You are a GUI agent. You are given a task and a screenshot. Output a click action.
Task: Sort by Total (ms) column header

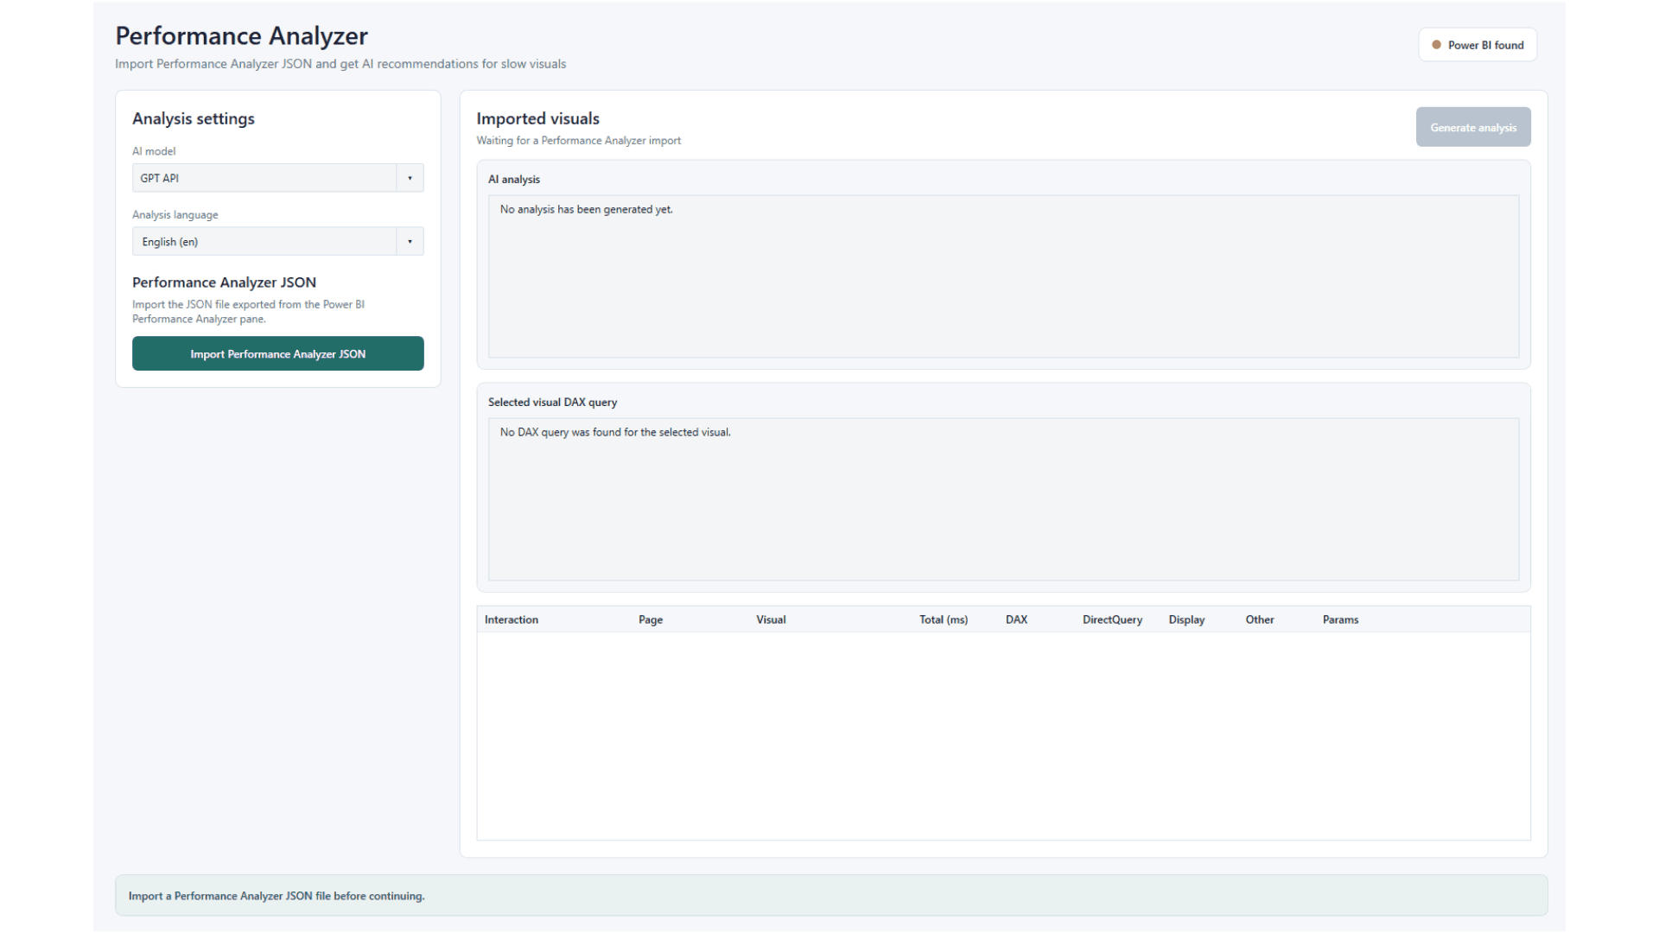click(x=944, y=619)
